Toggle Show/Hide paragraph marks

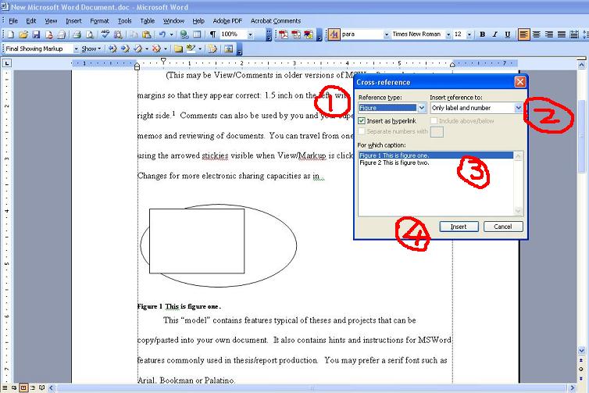coord(212,34)
